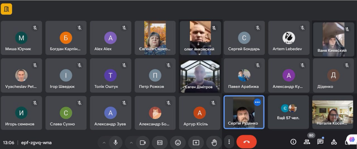The width and height of the screenshot is (357, 149).
Task: Click the 13:06 time display
Action: click(x=9, y=143)
